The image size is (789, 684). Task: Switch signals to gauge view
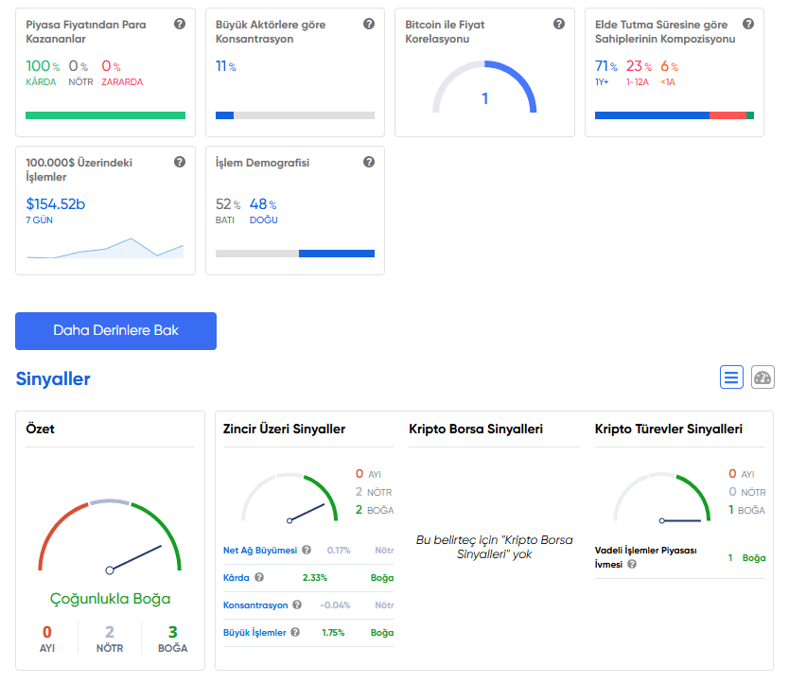pyautogui.click(x=763, y=378)
